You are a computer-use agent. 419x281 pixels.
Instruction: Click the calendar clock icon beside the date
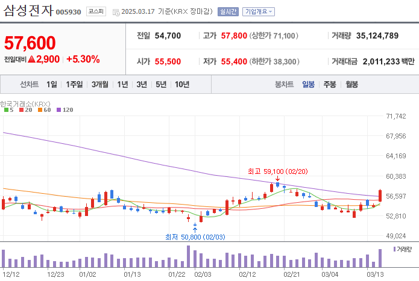[116, 12]
